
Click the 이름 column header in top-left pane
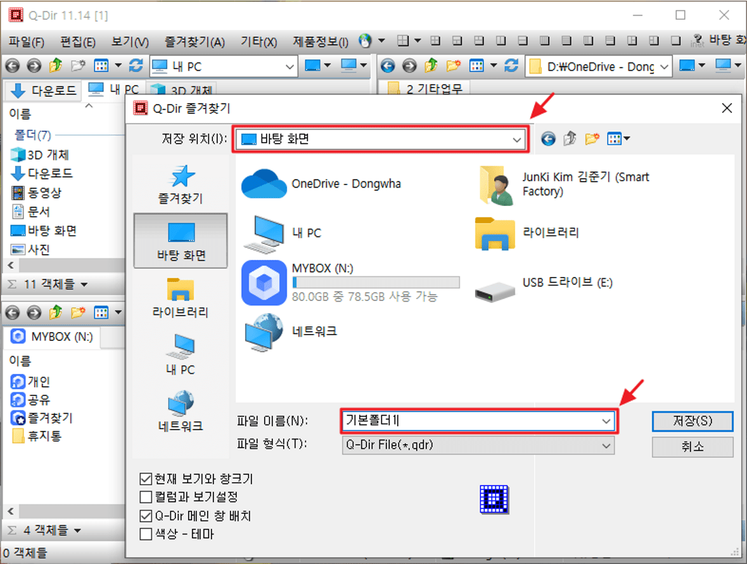click(x=20, y=114)
